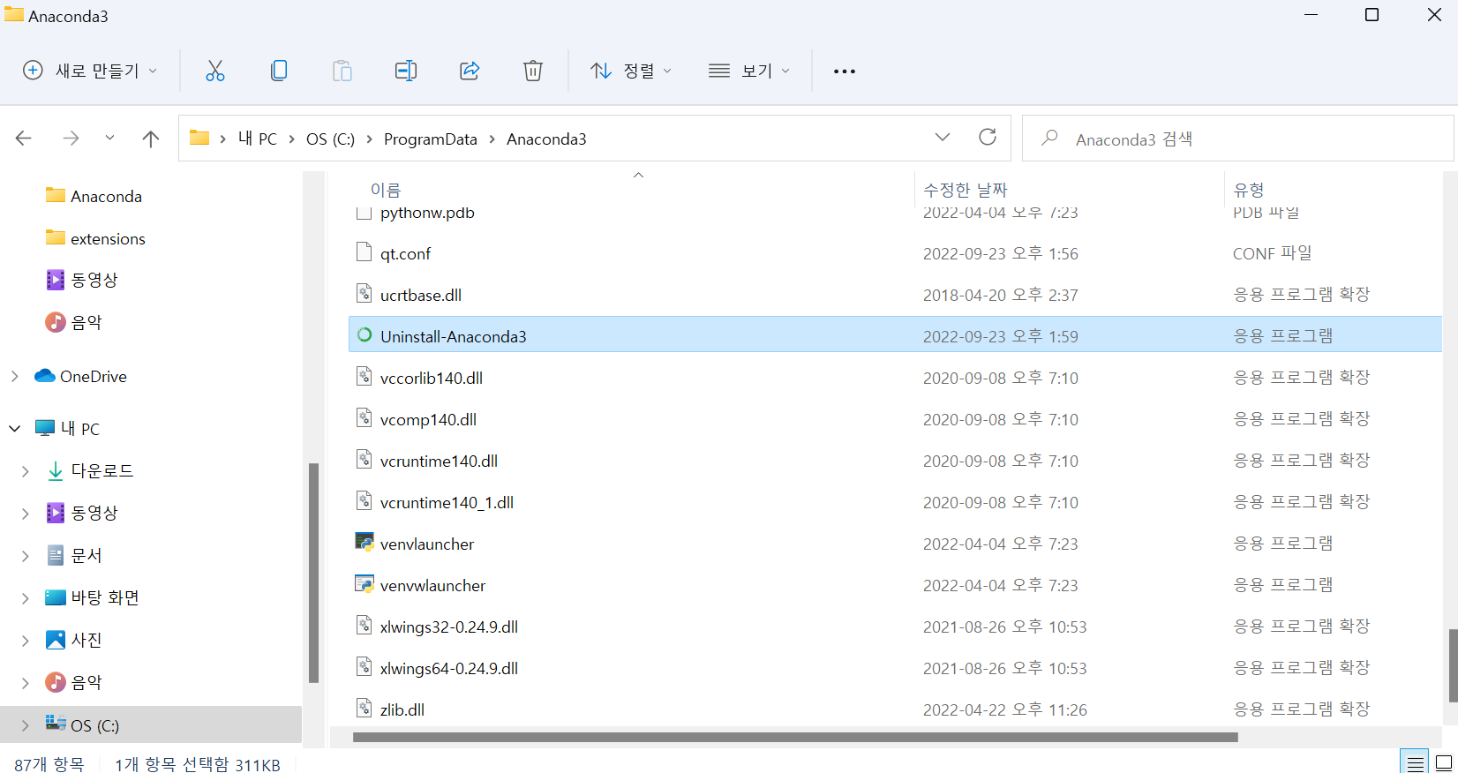
Task: Click the venvwlauncher application icon
Action: (364, 583)
